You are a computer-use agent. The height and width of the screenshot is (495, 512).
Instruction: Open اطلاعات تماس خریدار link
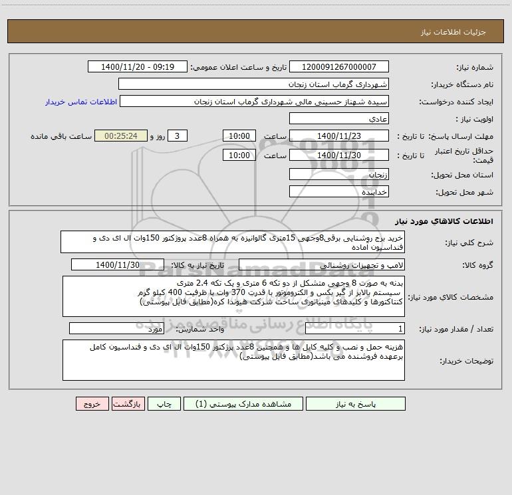pyautogui.click(x=81, y=102)
